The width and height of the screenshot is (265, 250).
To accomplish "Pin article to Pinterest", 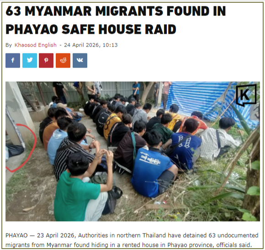I will click(46, 60).
